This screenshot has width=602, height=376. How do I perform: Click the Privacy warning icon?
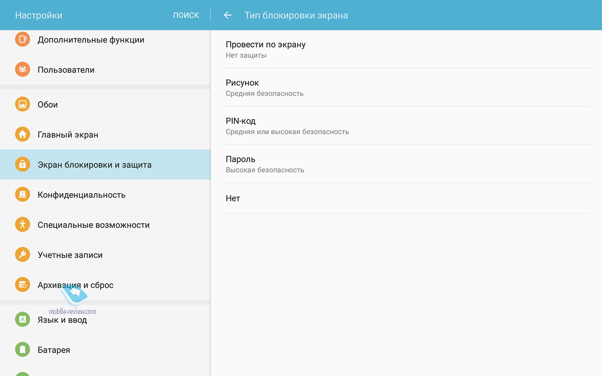click(22, 195)
